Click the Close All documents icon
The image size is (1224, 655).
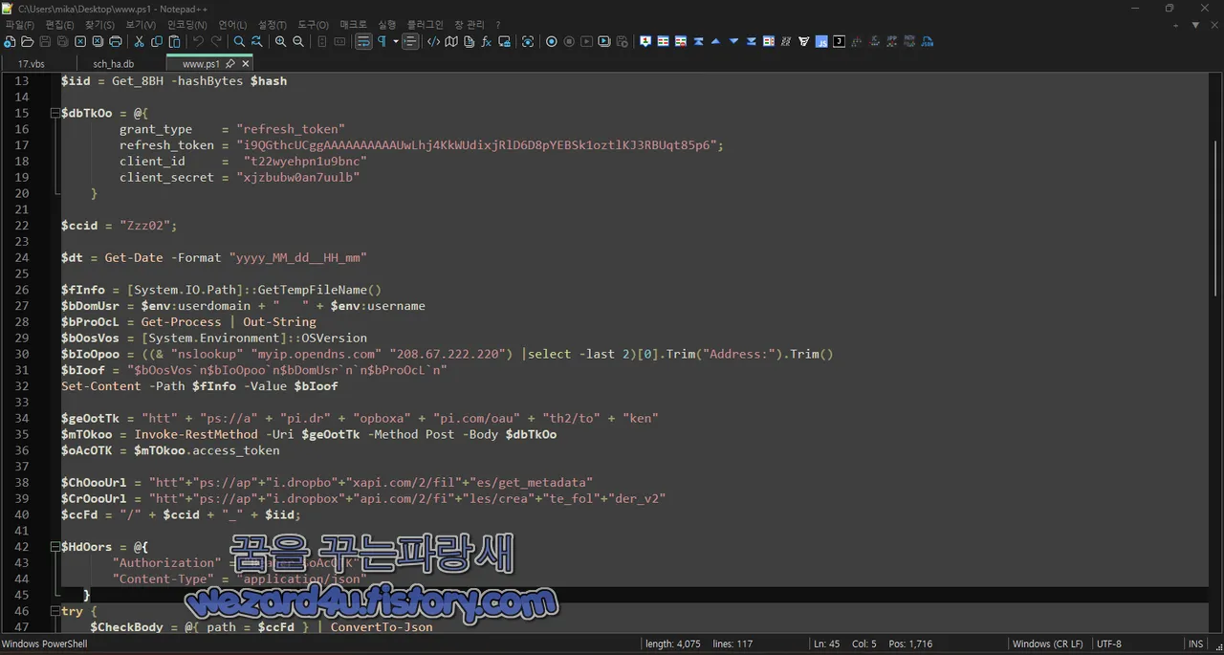98,42
